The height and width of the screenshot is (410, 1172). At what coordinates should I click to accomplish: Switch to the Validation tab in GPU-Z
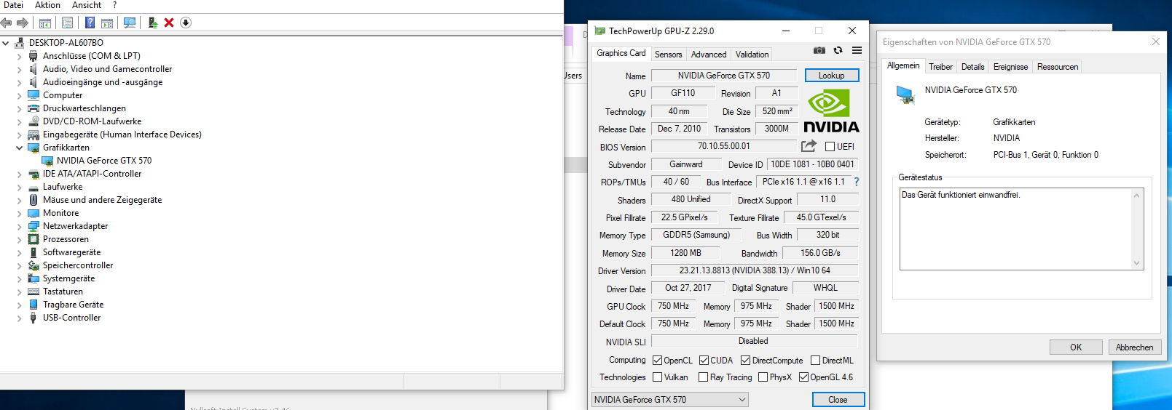pos(752,55)
